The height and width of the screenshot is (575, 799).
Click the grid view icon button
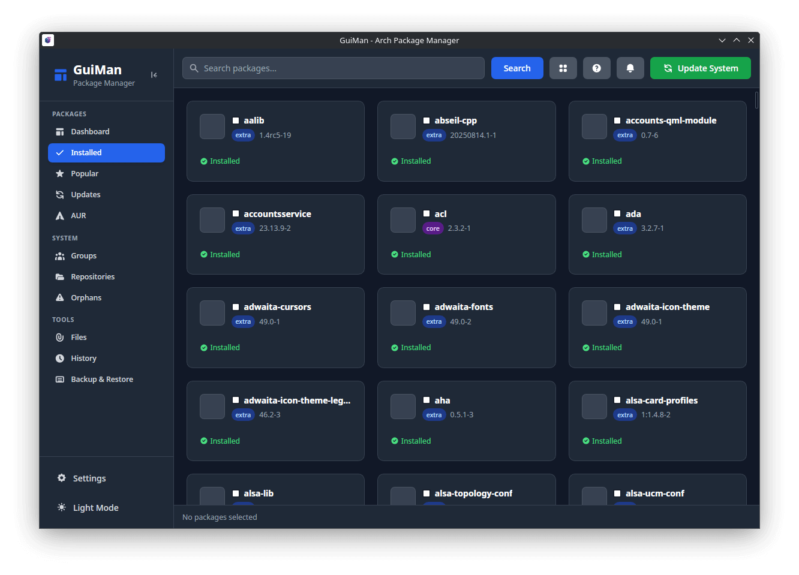coord(563,68)
